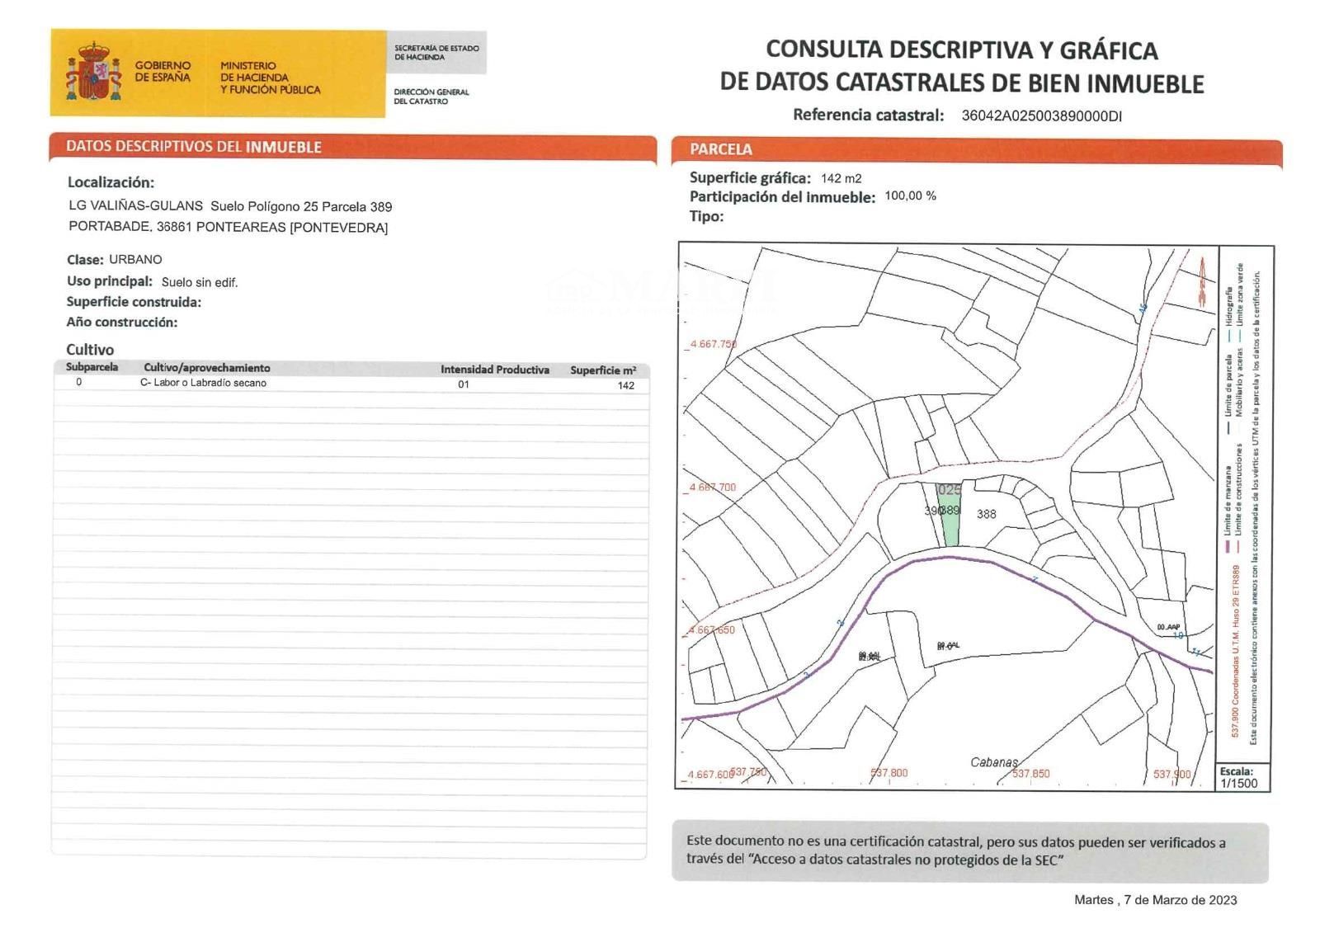1320x933 pixels.
Task: Click map coordinate '537.750'
Action: (x=749, y=772)
